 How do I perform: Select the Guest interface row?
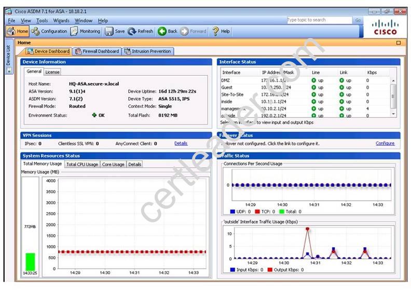pyautogui.click(x=305, y=88)
